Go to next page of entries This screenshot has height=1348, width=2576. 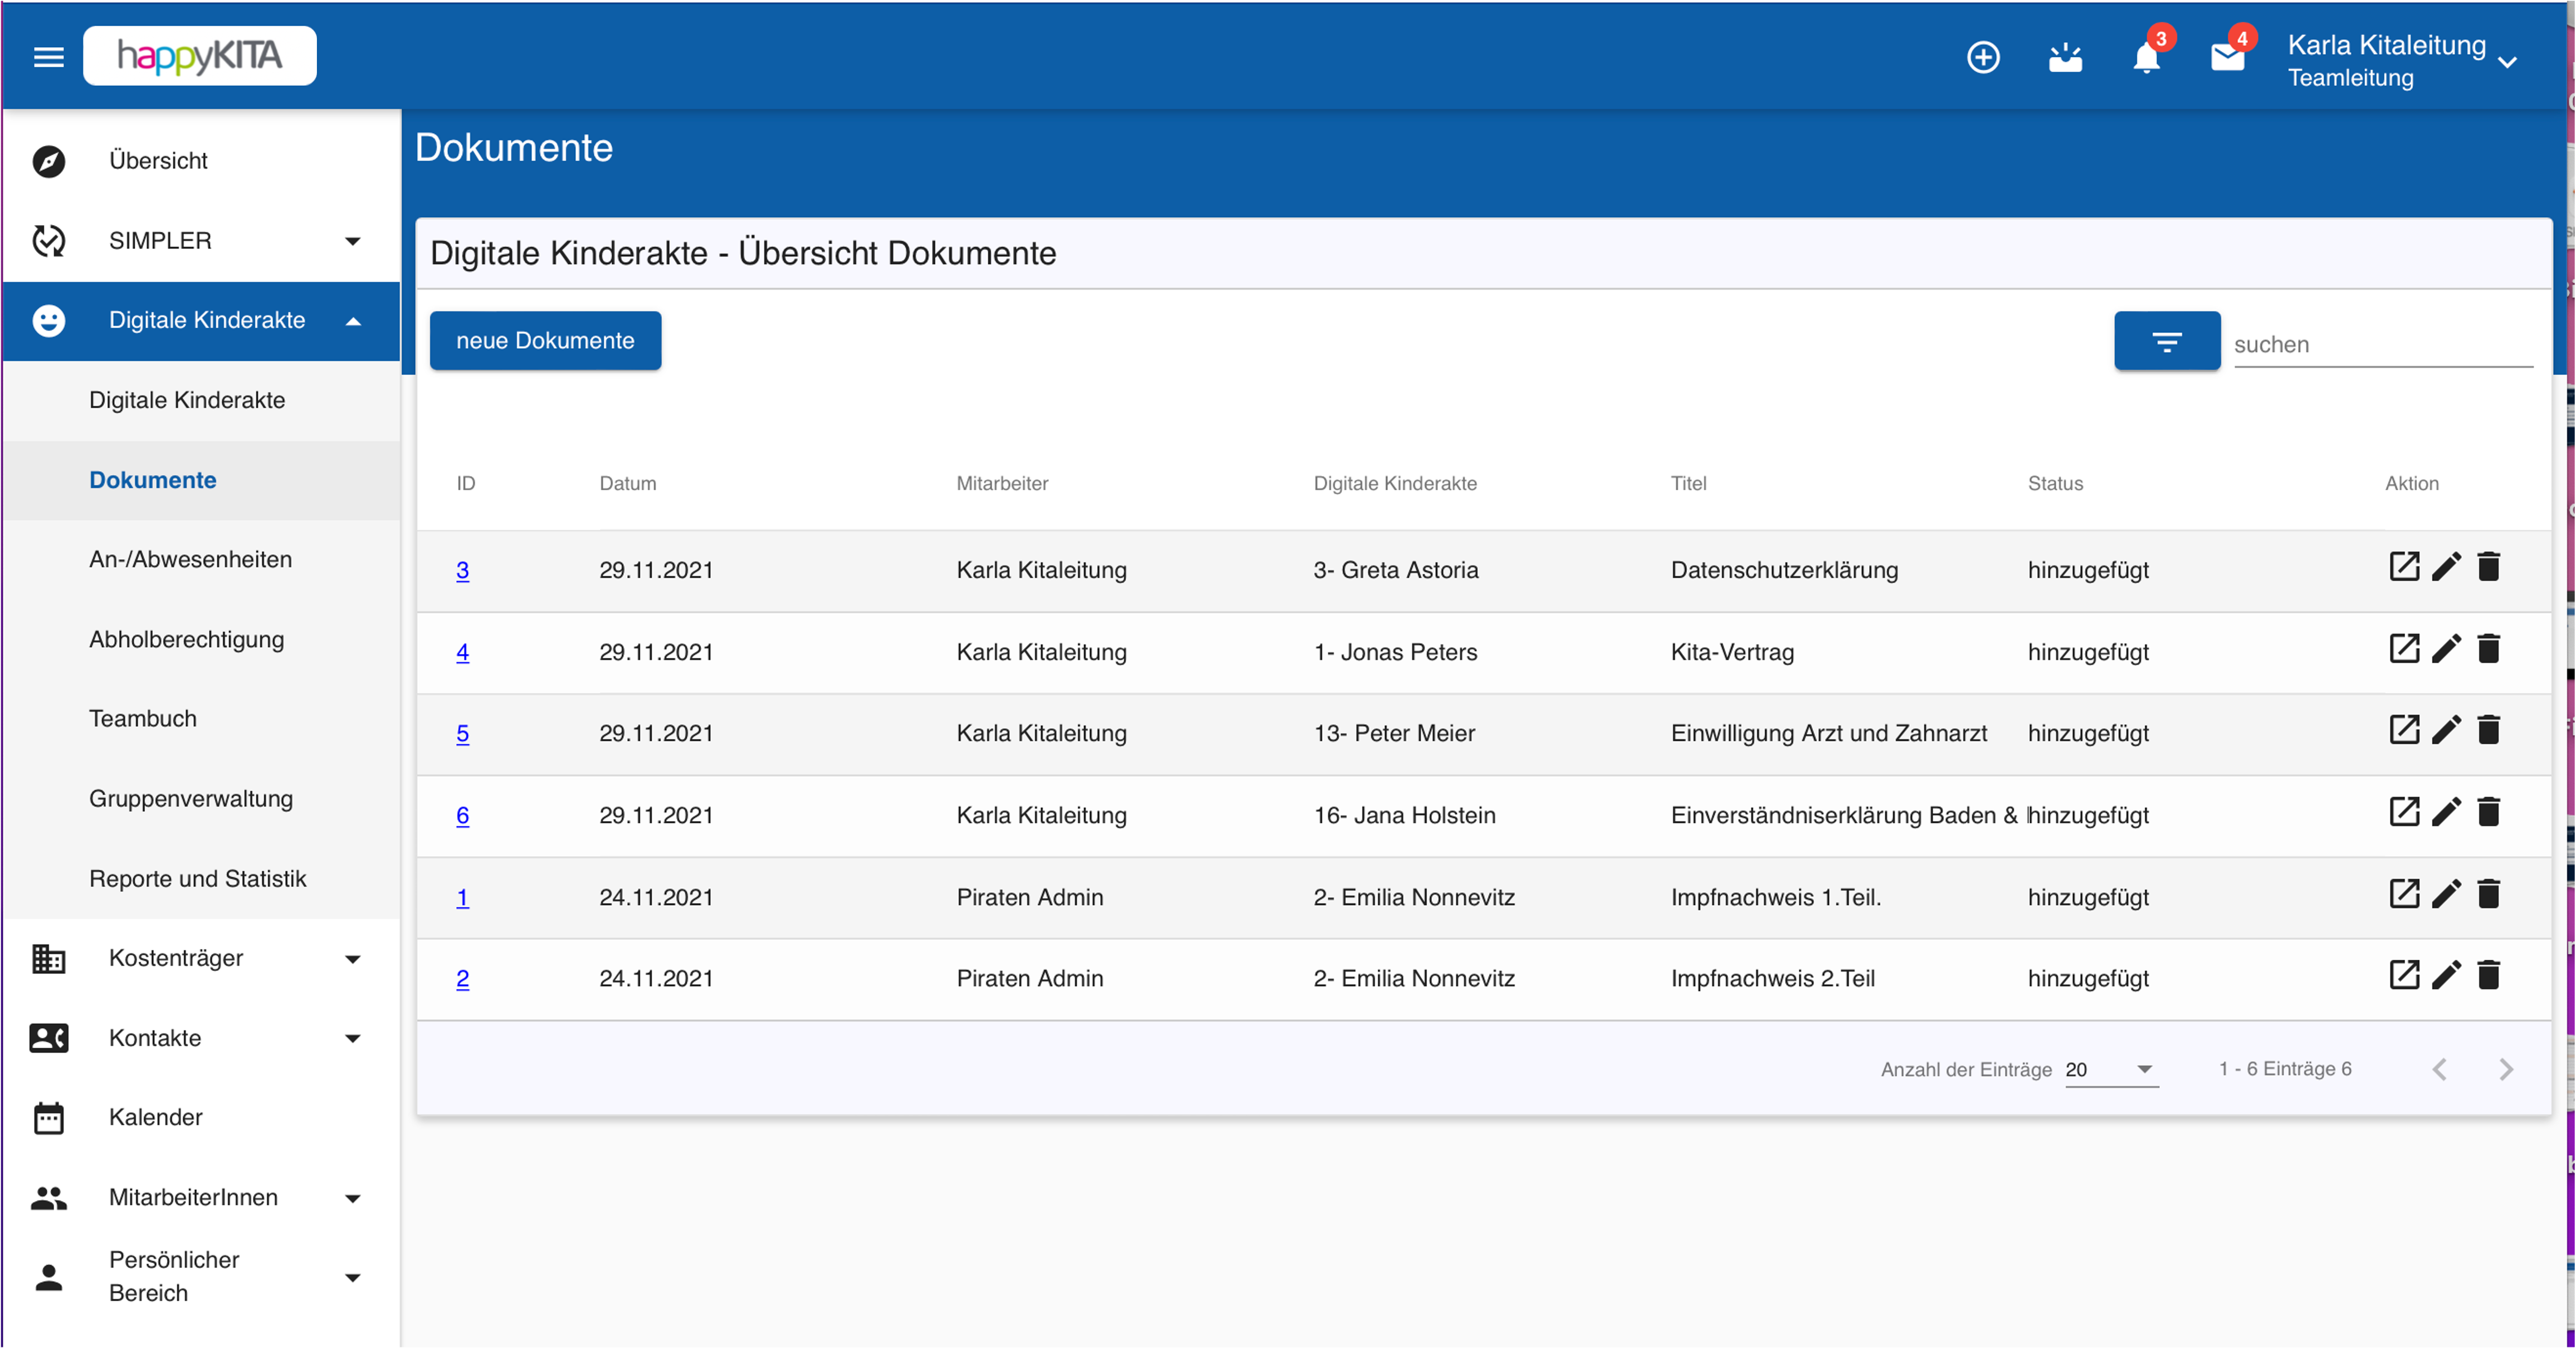point(2506,1070)
